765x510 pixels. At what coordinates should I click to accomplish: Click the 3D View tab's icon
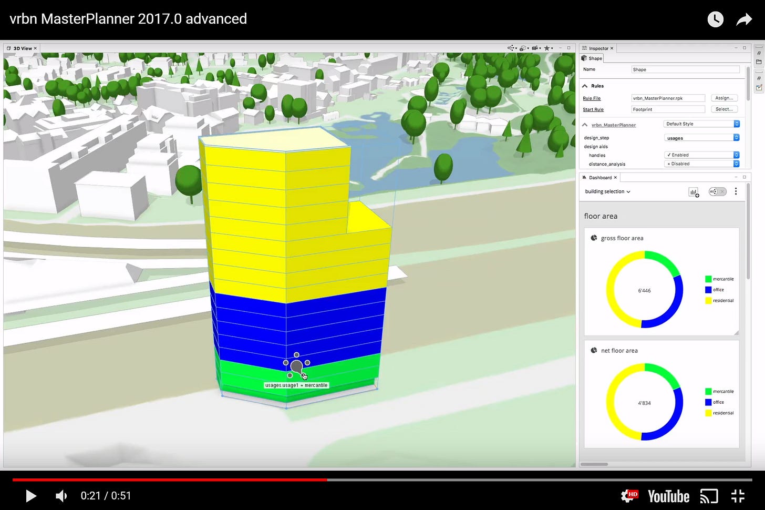(x=9, y=48)
